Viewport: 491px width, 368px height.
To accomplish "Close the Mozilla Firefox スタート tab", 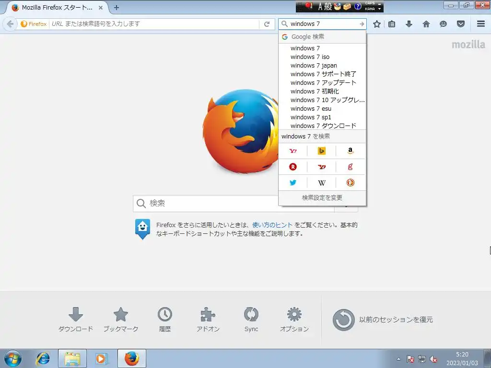I will [101, 8].
